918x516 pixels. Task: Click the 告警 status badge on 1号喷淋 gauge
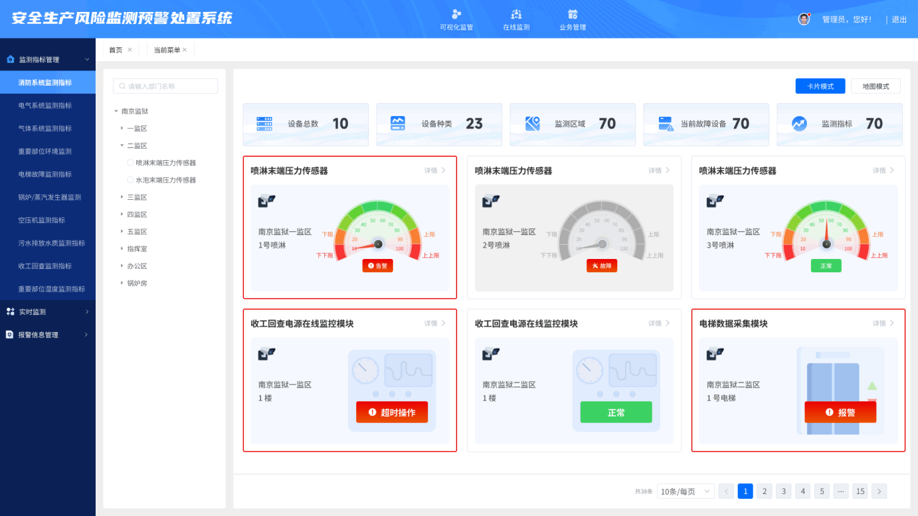[377, 265]
